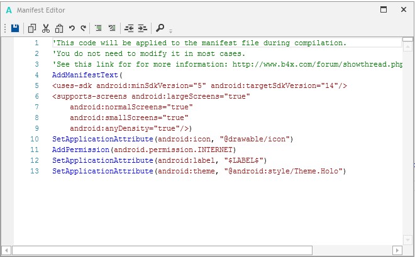Increase indent of selected lines
The image size is (415, 257).
142,28
